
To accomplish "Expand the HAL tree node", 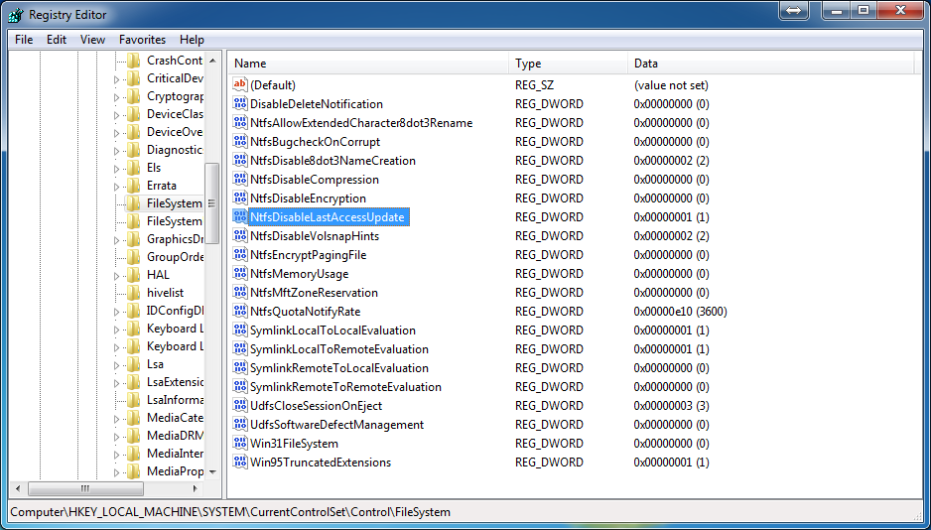I will pyautogui.click(x=116, y=275).
